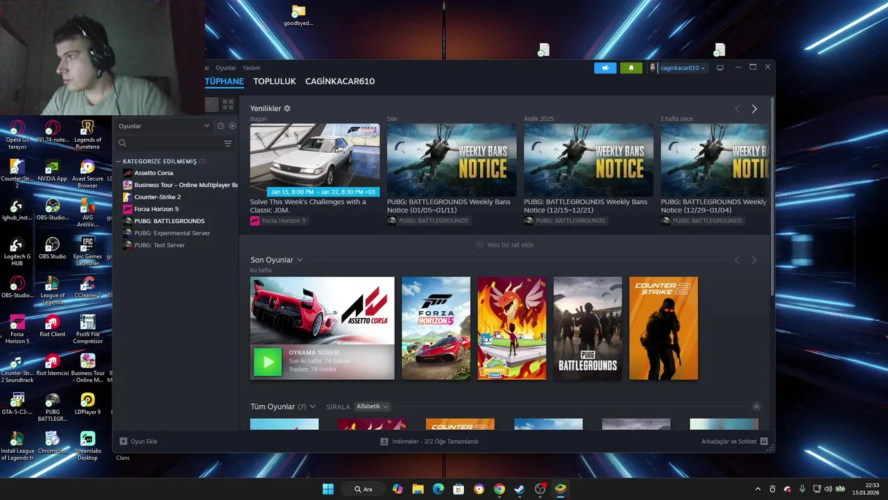Open the green notifications bell
The width and height of the screenshot is (888, 500).
[631, 68]
